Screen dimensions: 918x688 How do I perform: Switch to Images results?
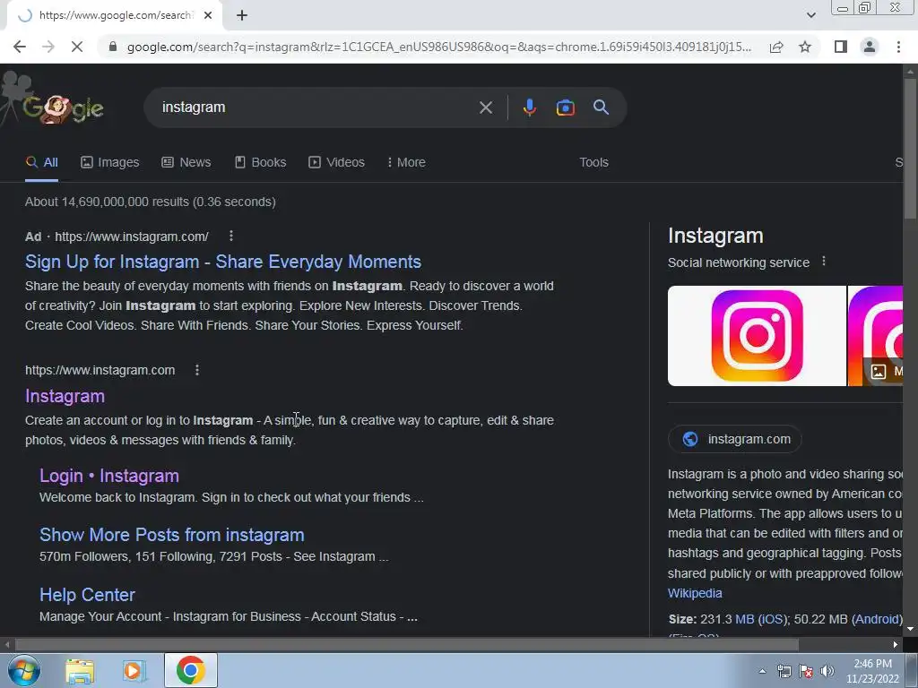pos(110,163)
